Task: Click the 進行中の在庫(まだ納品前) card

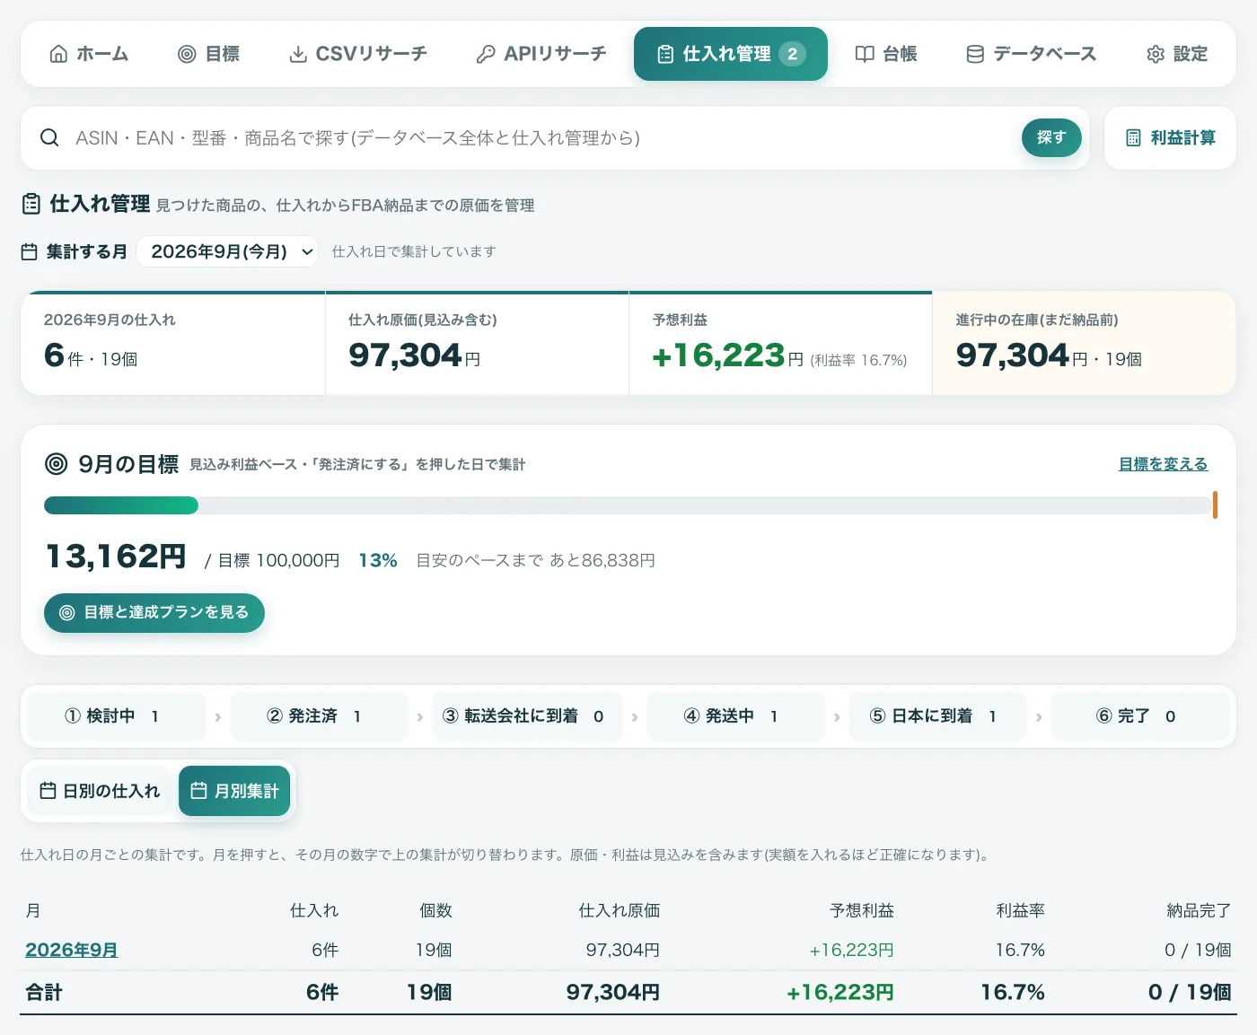Action: pos(1085,343)
